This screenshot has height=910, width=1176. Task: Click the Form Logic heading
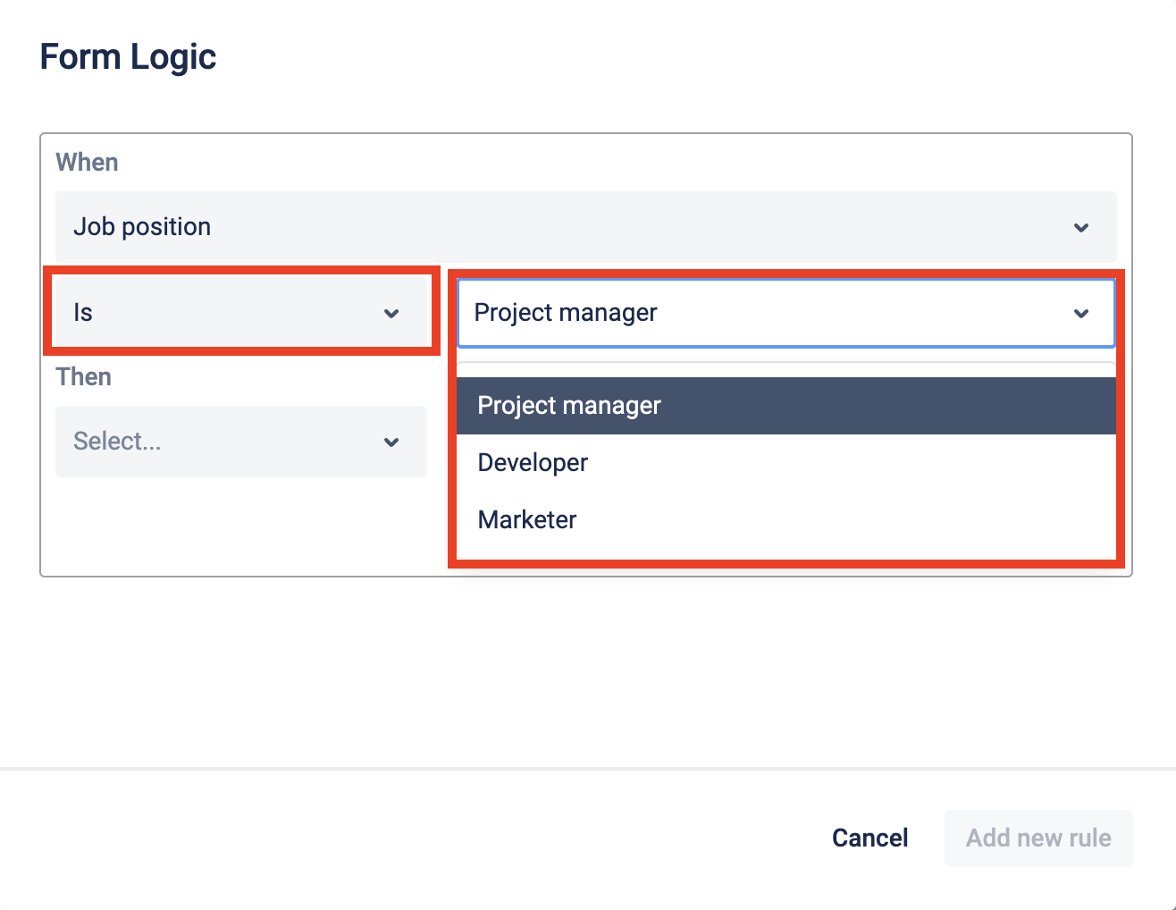click(x=128, y=57)
